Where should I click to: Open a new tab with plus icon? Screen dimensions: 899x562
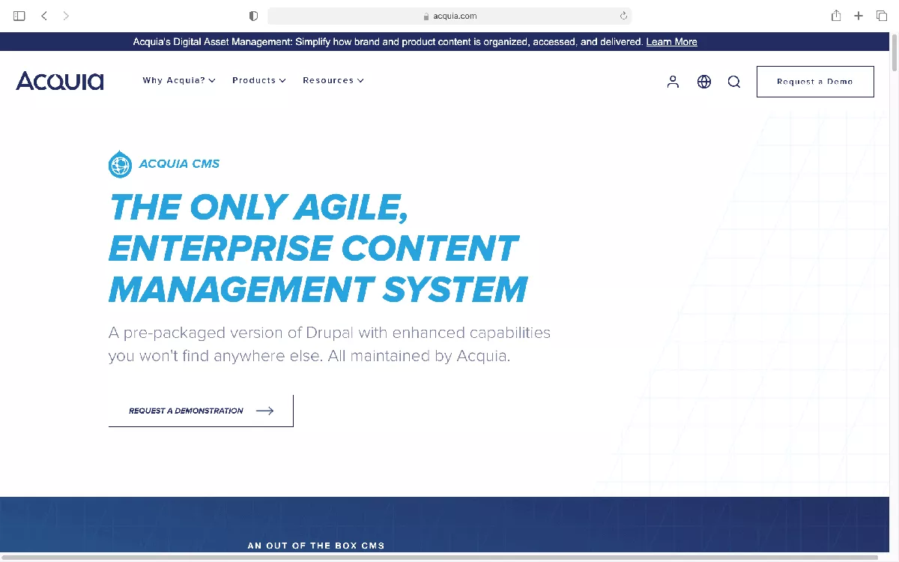pyautogui.click(x=859, y=16)
